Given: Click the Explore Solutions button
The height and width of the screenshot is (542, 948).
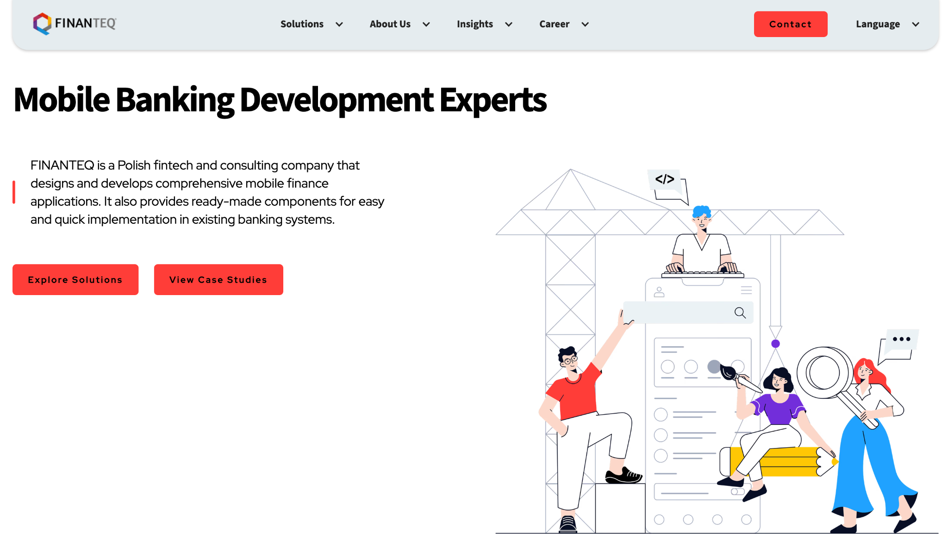Looking at the screenshot, I should 75,280.
